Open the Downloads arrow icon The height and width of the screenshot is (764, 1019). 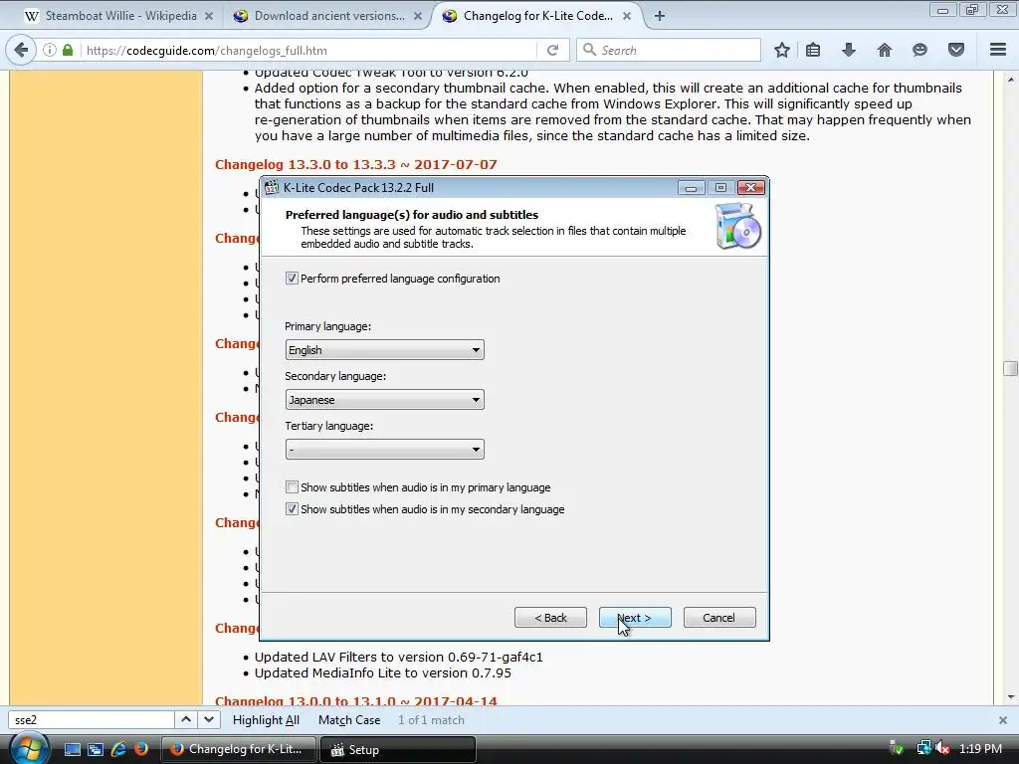(x=849, y=50)
